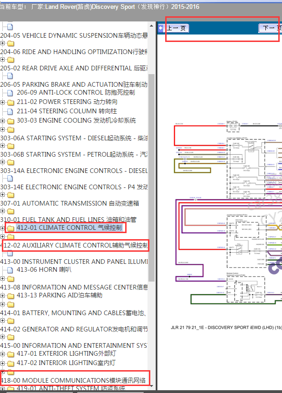Select 303-03 ENGINE COOLING 发动机冷却系统
The width and height of the screenshot is (282, 393).
click(76, 121)
